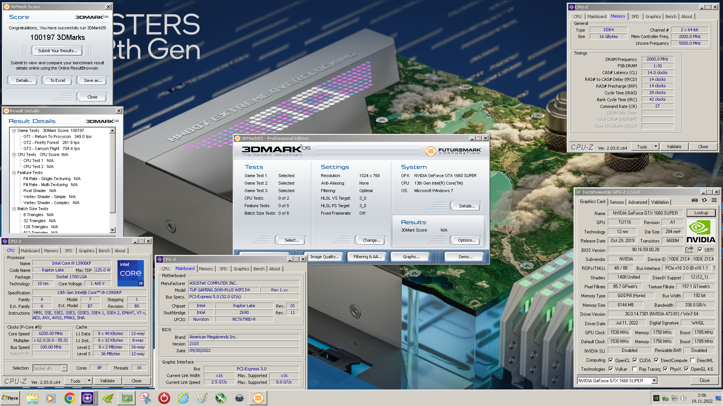The height and width of the screenshot is (406, 723).
Task: Click GPU-Z taskbar icon
Action: tap(127, 398)
